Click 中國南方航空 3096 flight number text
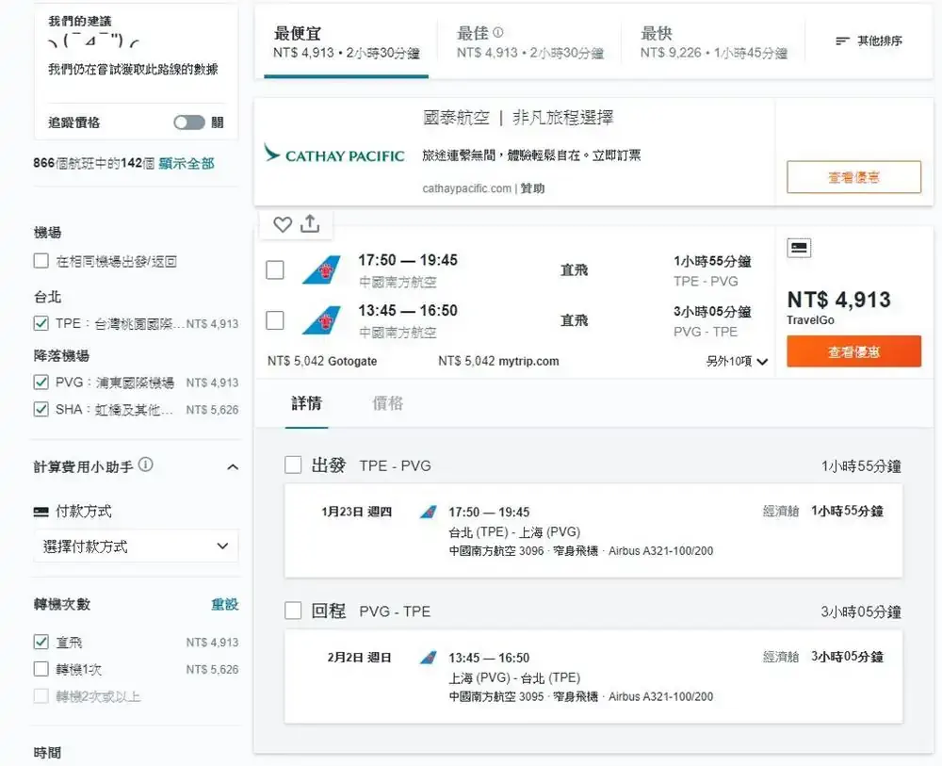 tap(496, 551)
